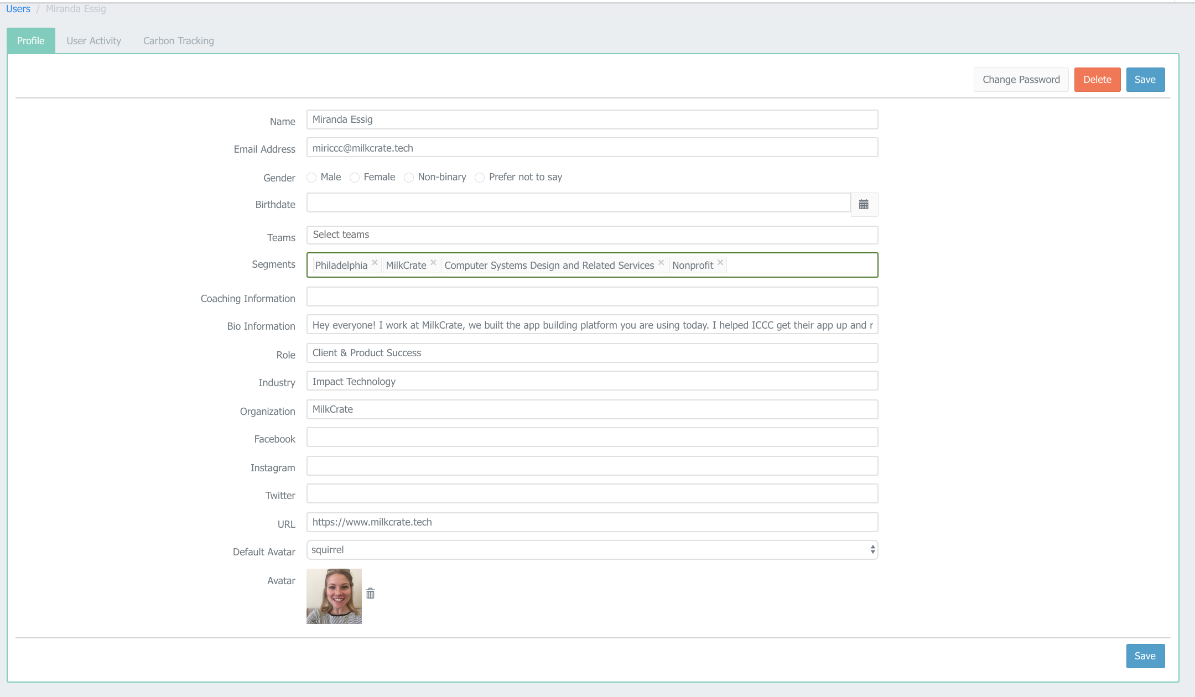Click the Email Address field
1195x697 pixels.
point(592,148)
